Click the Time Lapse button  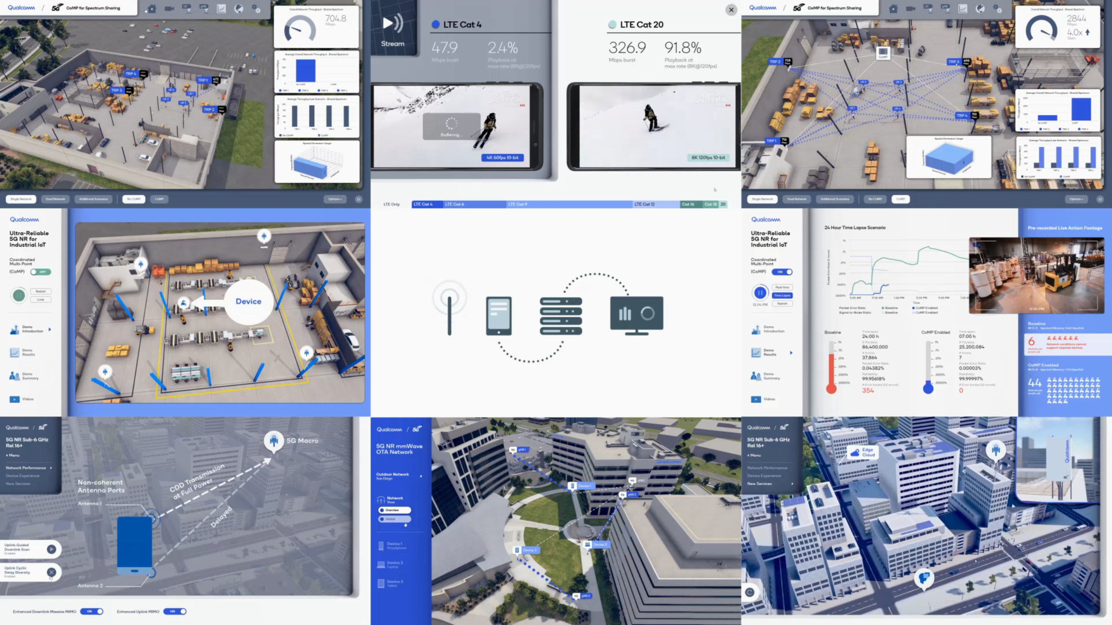coord(782,296)
